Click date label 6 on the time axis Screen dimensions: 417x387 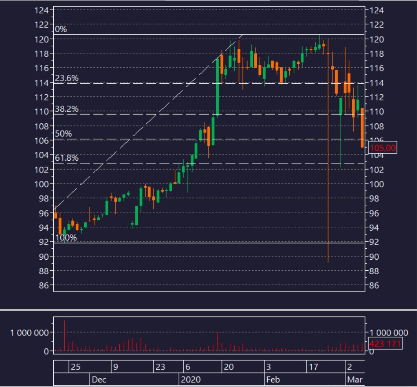coord(188,367)
